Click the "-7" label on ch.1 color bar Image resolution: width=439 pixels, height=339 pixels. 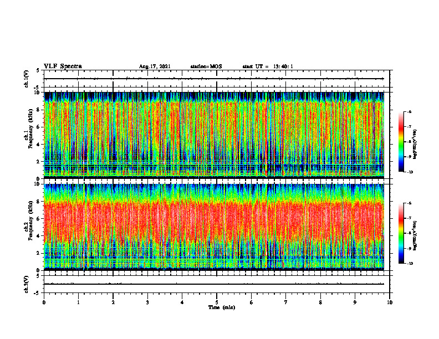409,127
